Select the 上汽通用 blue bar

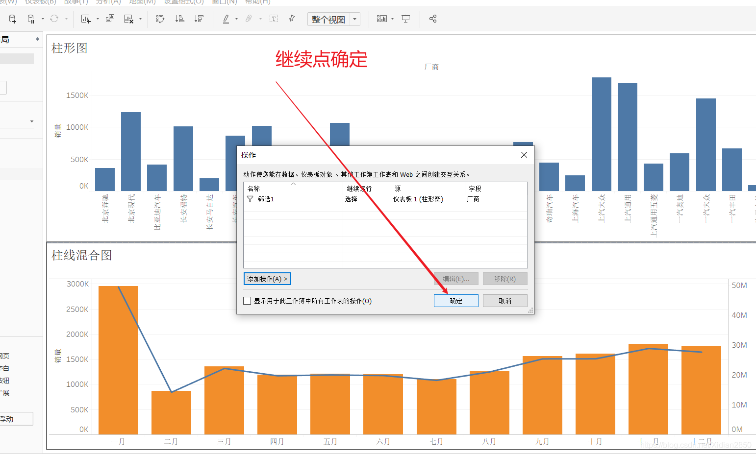(628, 137)
